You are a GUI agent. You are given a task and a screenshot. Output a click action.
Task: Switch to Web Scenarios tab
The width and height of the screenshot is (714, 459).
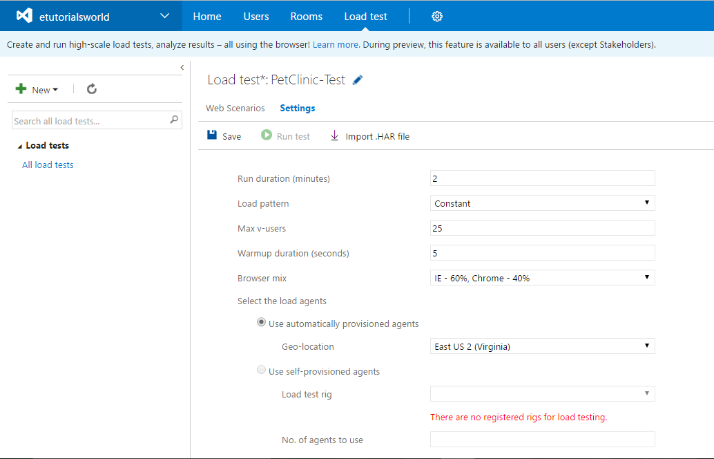tap(235, 108)
